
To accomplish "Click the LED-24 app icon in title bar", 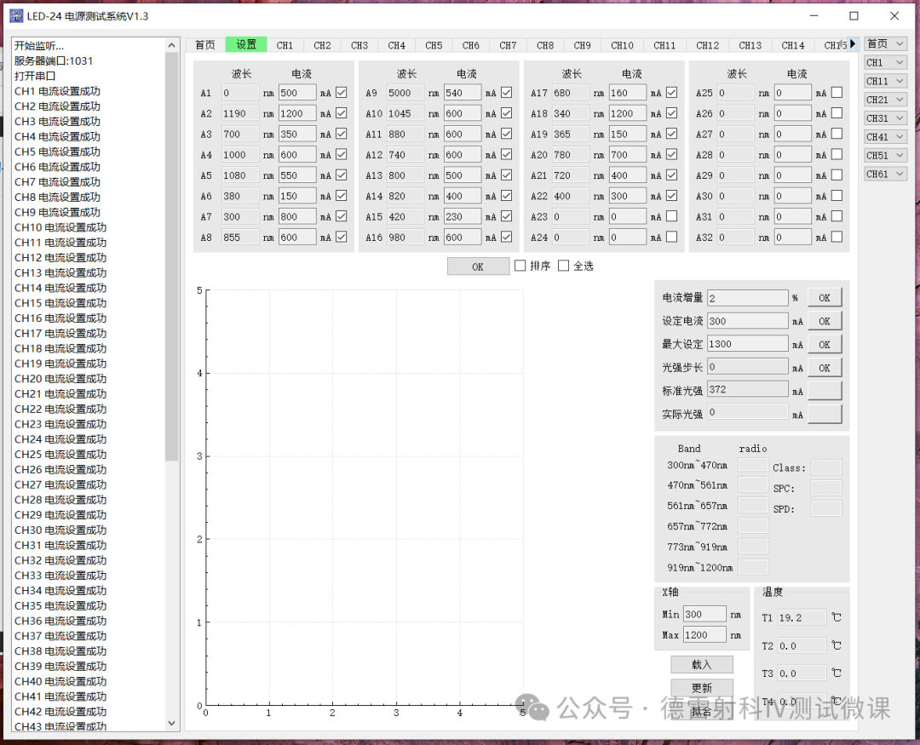I will [15, 16].
